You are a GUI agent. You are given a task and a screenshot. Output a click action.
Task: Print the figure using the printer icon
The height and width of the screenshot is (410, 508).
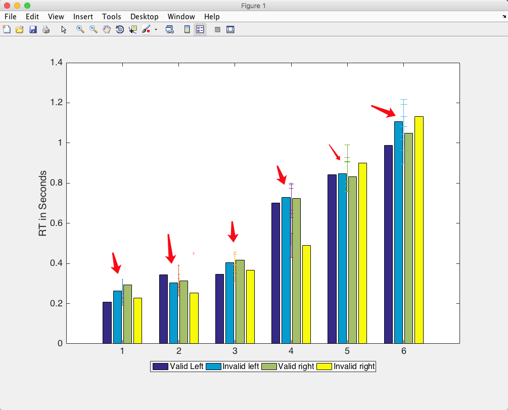(46, 29)
